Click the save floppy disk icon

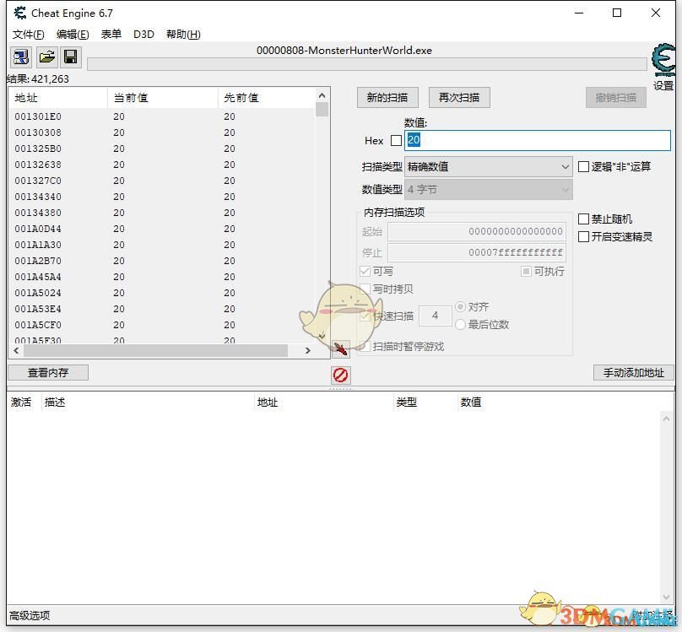coord(70,57)
